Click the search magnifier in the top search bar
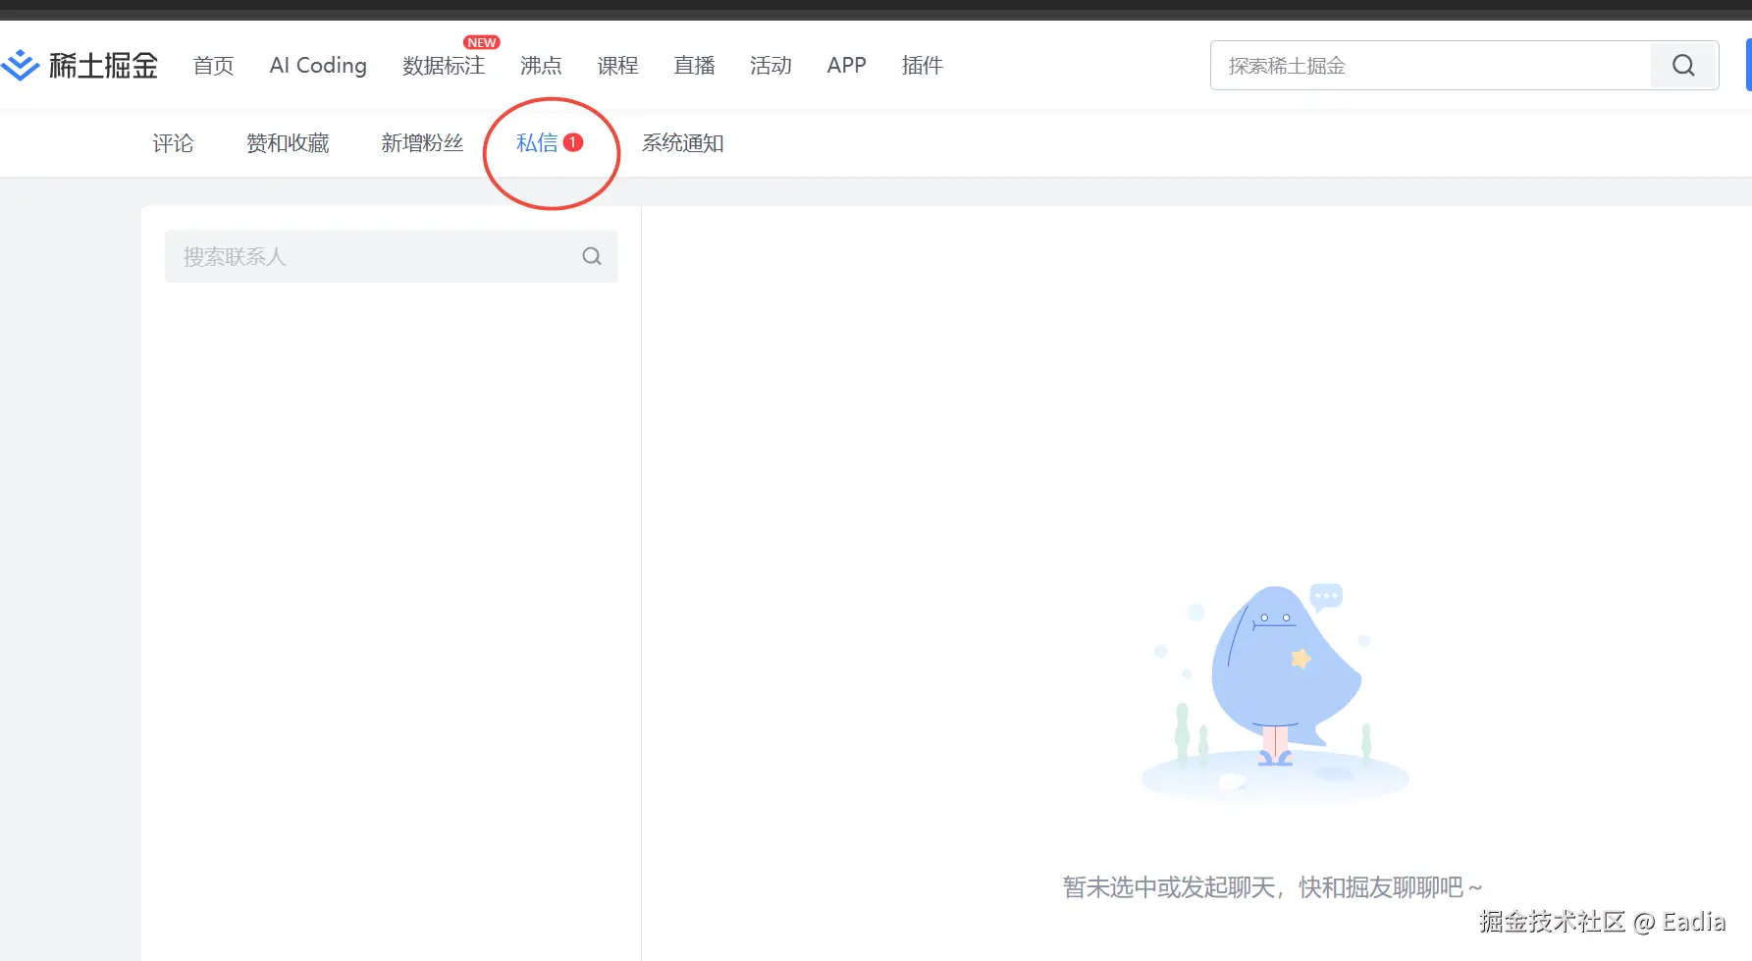 (1683, 66)
